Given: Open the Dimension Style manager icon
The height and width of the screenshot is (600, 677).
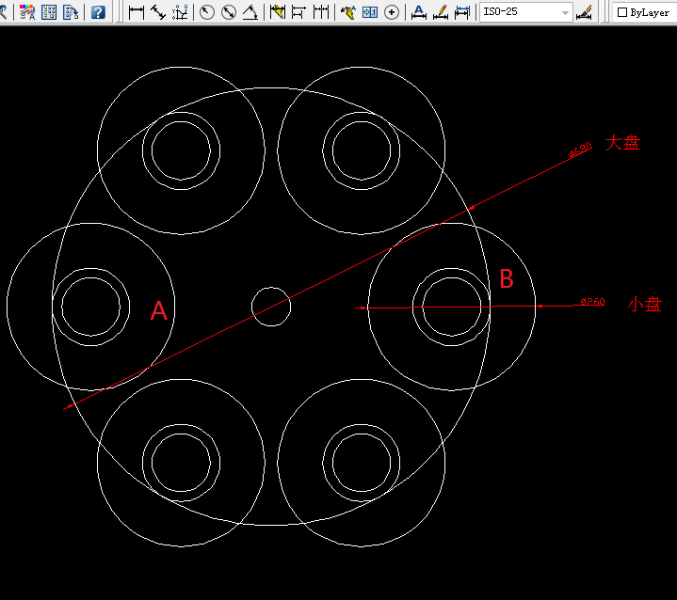Looking at the screenshot, I should [585, 12].
